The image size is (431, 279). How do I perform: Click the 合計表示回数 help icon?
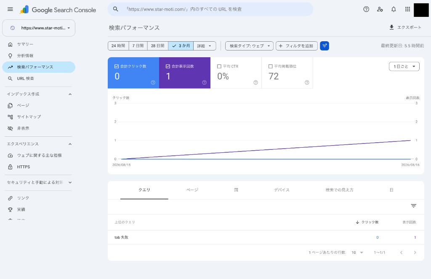[x=204, y=82]
